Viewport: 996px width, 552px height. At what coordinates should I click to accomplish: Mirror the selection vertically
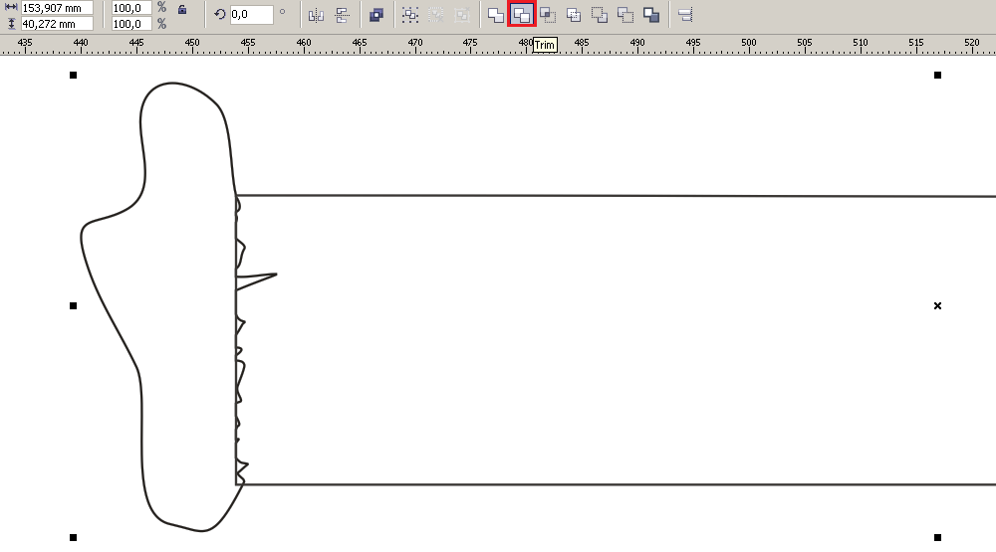tap(342, 15)
